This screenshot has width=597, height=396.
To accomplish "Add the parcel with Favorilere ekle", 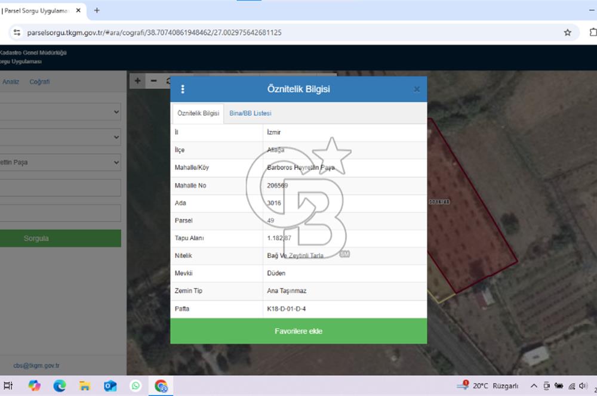I will click(298, 332).
